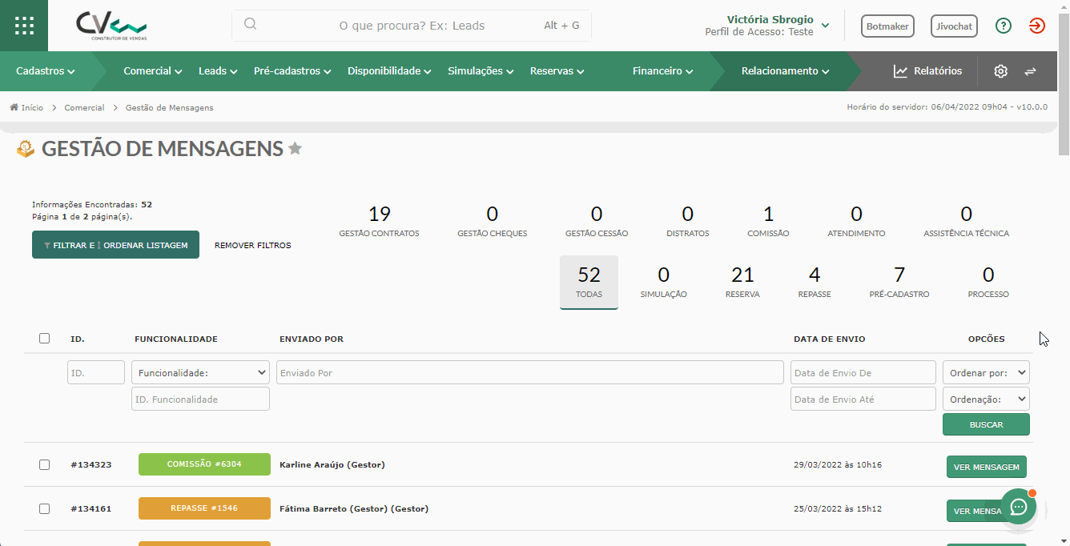Viewport: 1070px width, 546px height.
Task: Expand the Leads menu
Action: tap(218, 71)
